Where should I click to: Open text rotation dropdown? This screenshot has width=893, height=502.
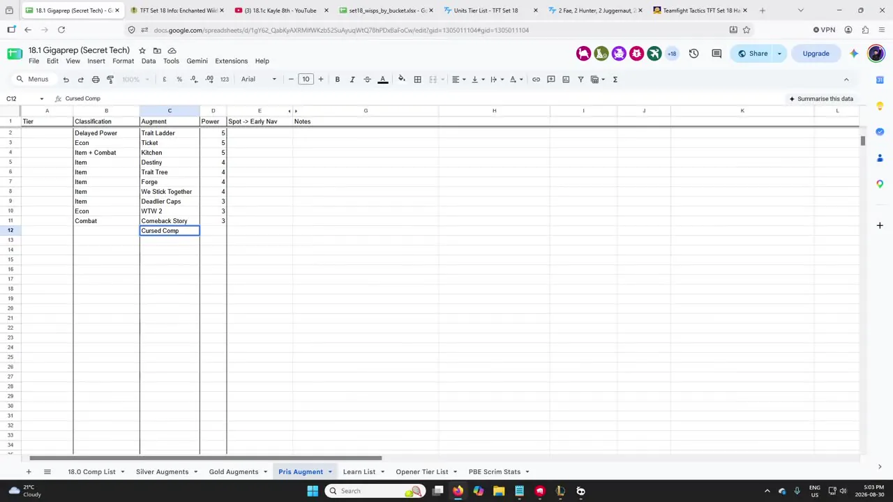pyautogui.click(x=516, y=79)
